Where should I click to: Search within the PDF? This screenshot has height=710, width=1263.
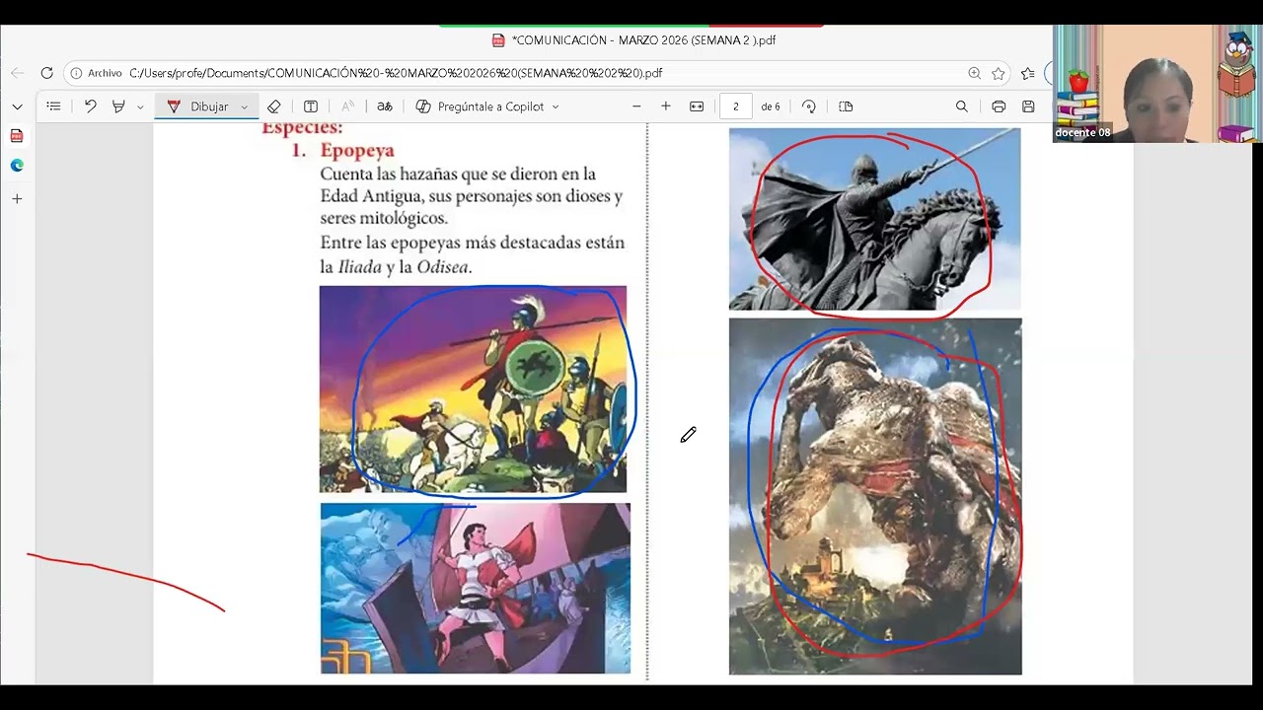[x=962, y=106]
